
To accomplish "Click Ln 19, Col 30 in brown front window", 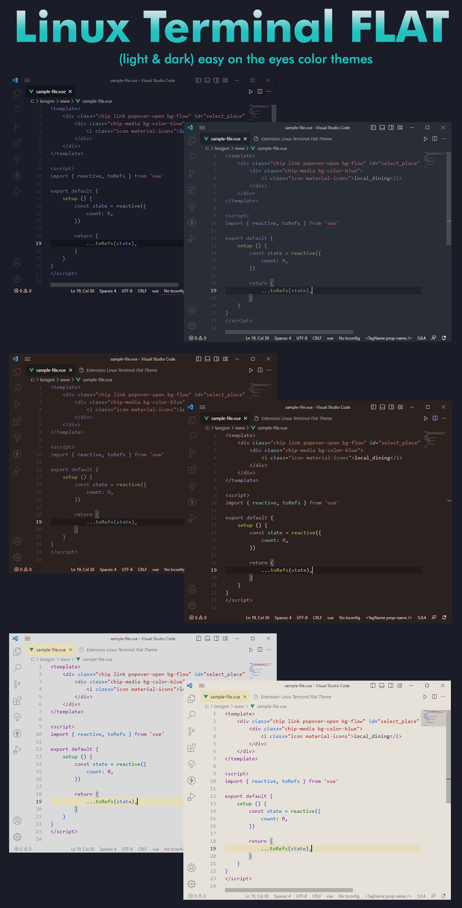I will [x=257, y=618].
